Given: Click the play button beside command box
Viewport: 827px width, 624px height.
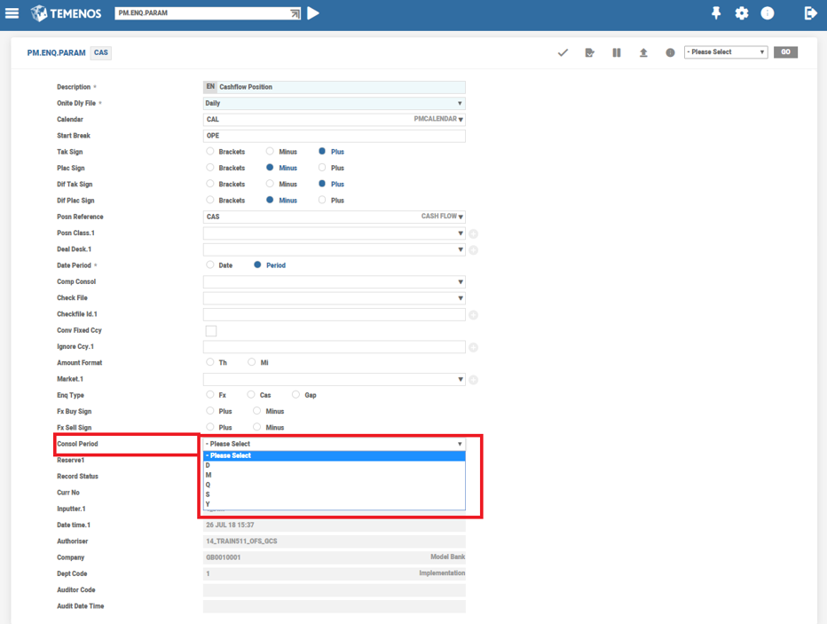Looking at the screenshot, I should tap(313, 13).
